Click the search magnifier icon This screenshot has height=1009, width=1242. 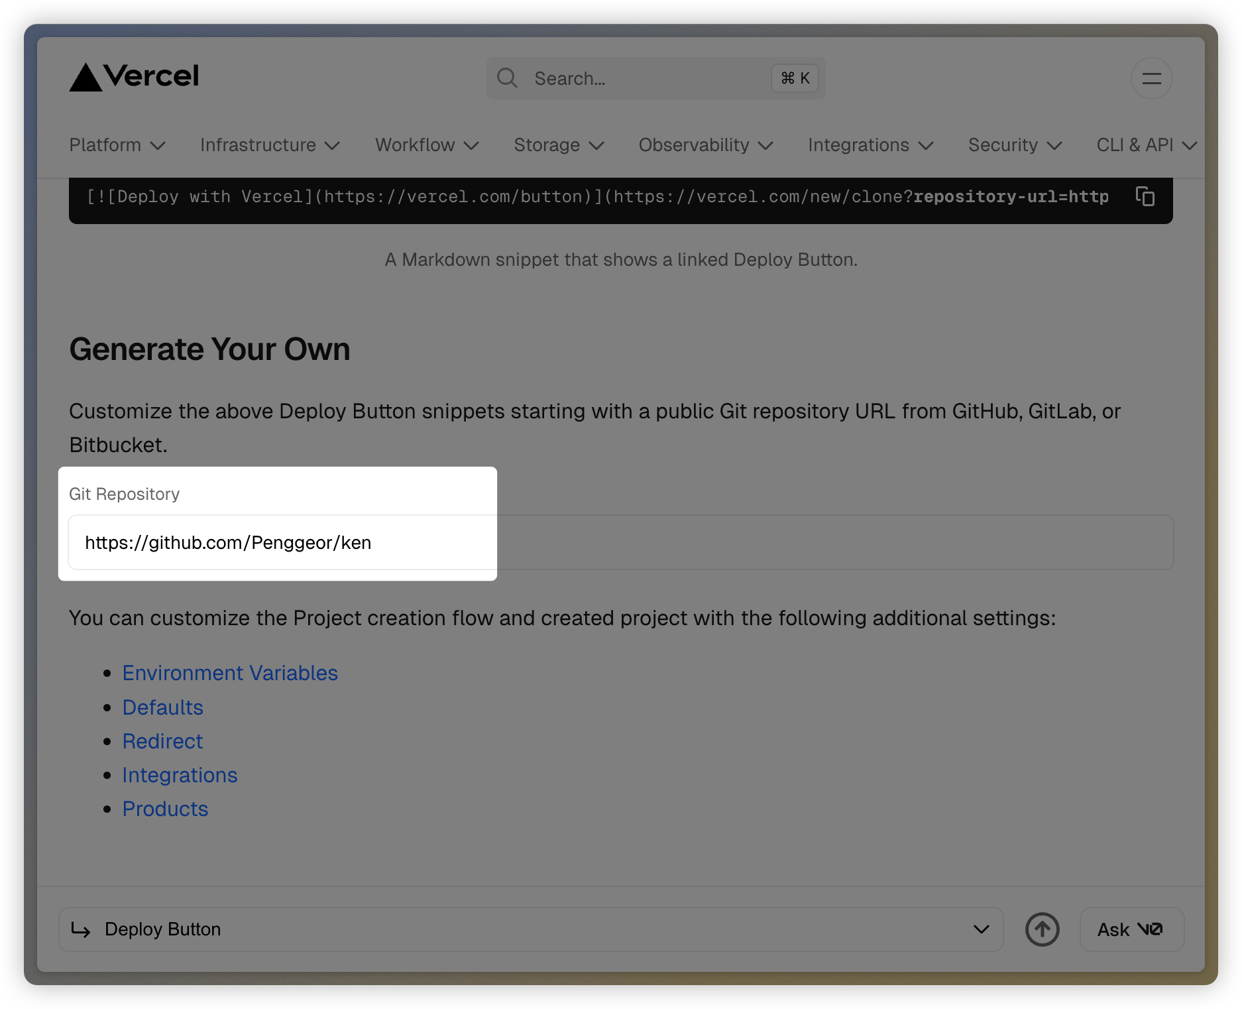click(507, 78)
